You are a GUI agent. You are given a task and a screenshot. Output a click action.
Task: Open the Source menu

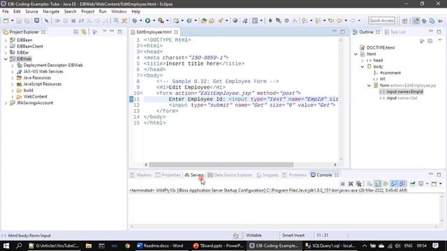[31, 11]
